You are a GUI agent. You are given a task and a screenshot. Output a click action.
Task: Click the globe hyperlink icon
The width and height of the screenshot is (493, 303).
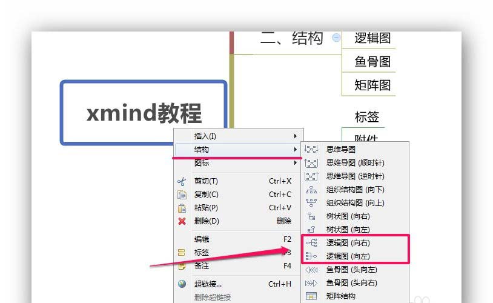(182, 284)
